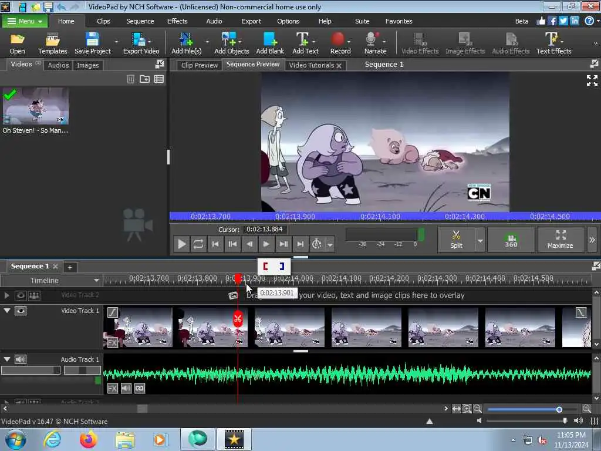
Task: Expand more preview controls chevron
Action: click(592, 240)
